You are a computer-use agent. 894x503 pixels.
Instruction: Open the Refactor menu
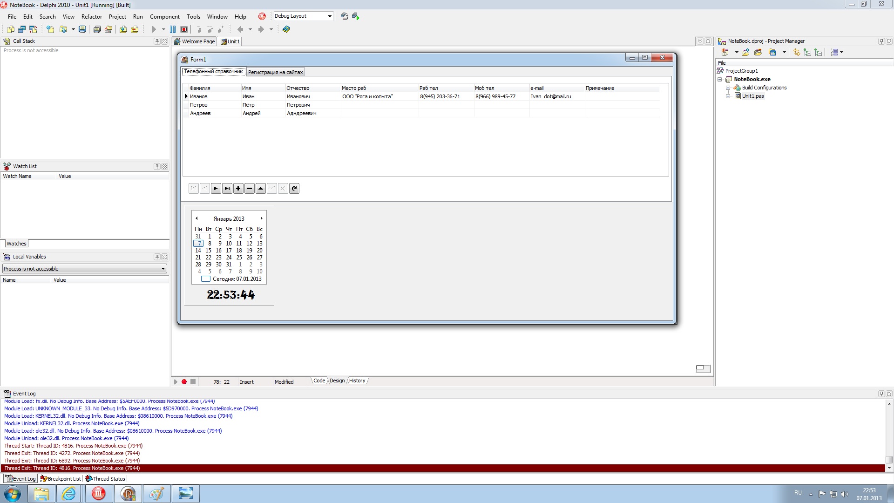(91, 16)
